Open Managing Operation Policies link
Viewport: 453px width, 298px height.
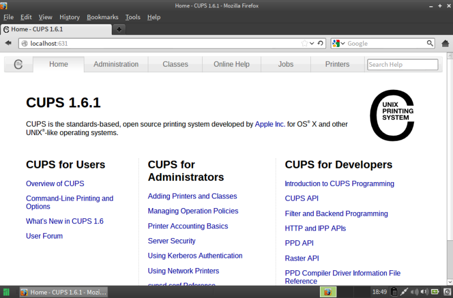pyautogui.click(x=193, y=211)
